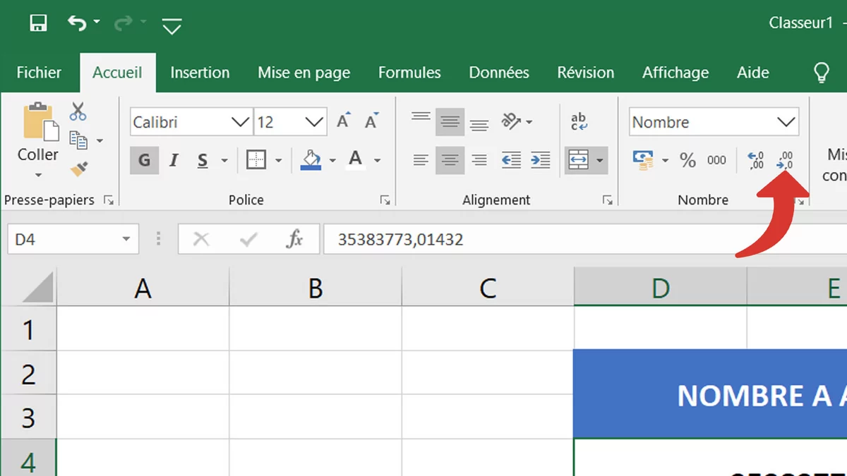Align text right in cell
Viewport: 847px width, 476px height.
coord(479,160)
